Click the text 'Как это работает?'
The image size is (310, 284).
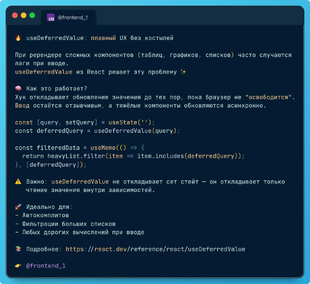(57, 88)
